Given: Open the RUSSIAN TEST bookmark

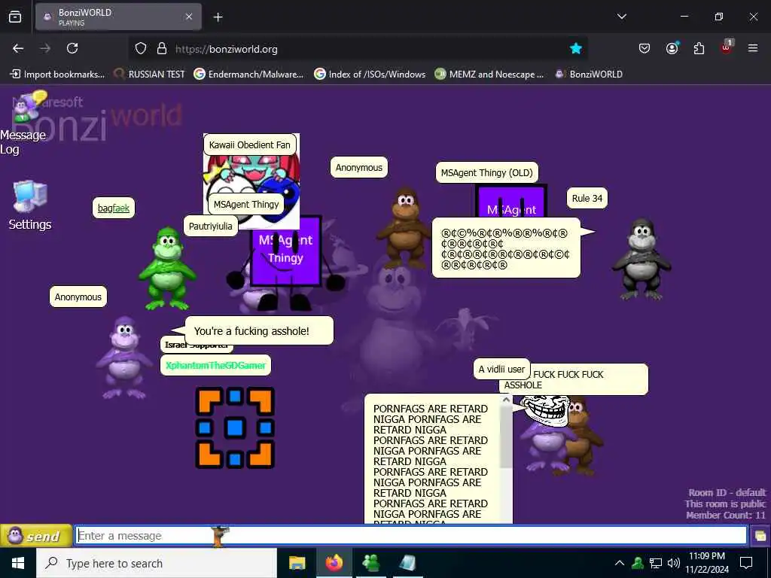Looking at the screenshot, I should [150, 75].
